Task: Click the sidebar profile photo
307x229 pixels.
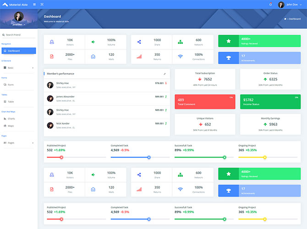Action: click(x=19, y=16)
